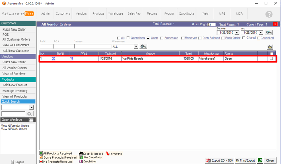Open the Between start date dropdown

(x=236, y=33)
